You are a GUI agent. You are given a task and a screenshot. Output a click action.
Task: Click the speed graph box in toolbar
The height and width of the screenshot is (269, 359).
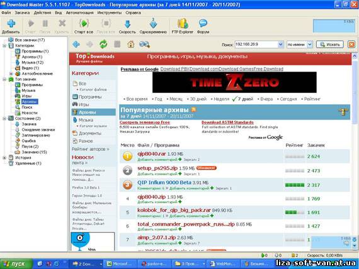click(x=334, y=26)
